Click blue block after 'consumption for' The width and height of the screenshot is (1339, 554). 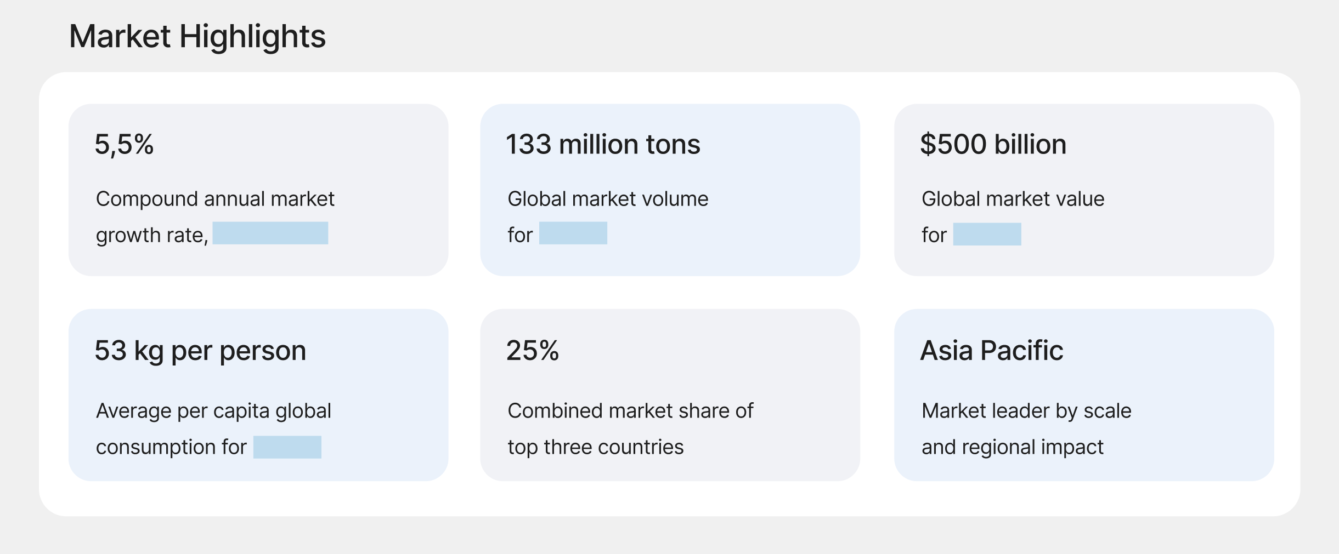(287, 447)
